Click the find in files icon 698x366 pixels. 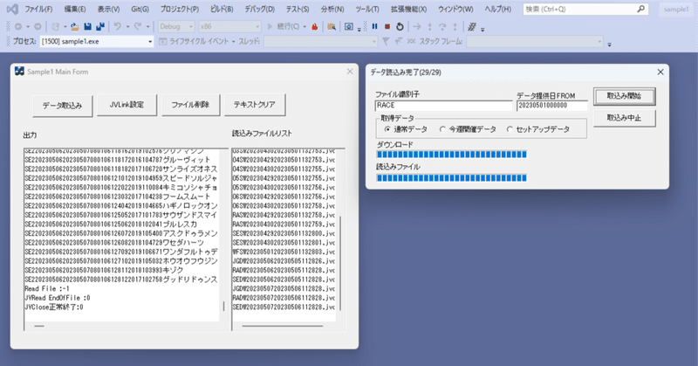point(332,27)
